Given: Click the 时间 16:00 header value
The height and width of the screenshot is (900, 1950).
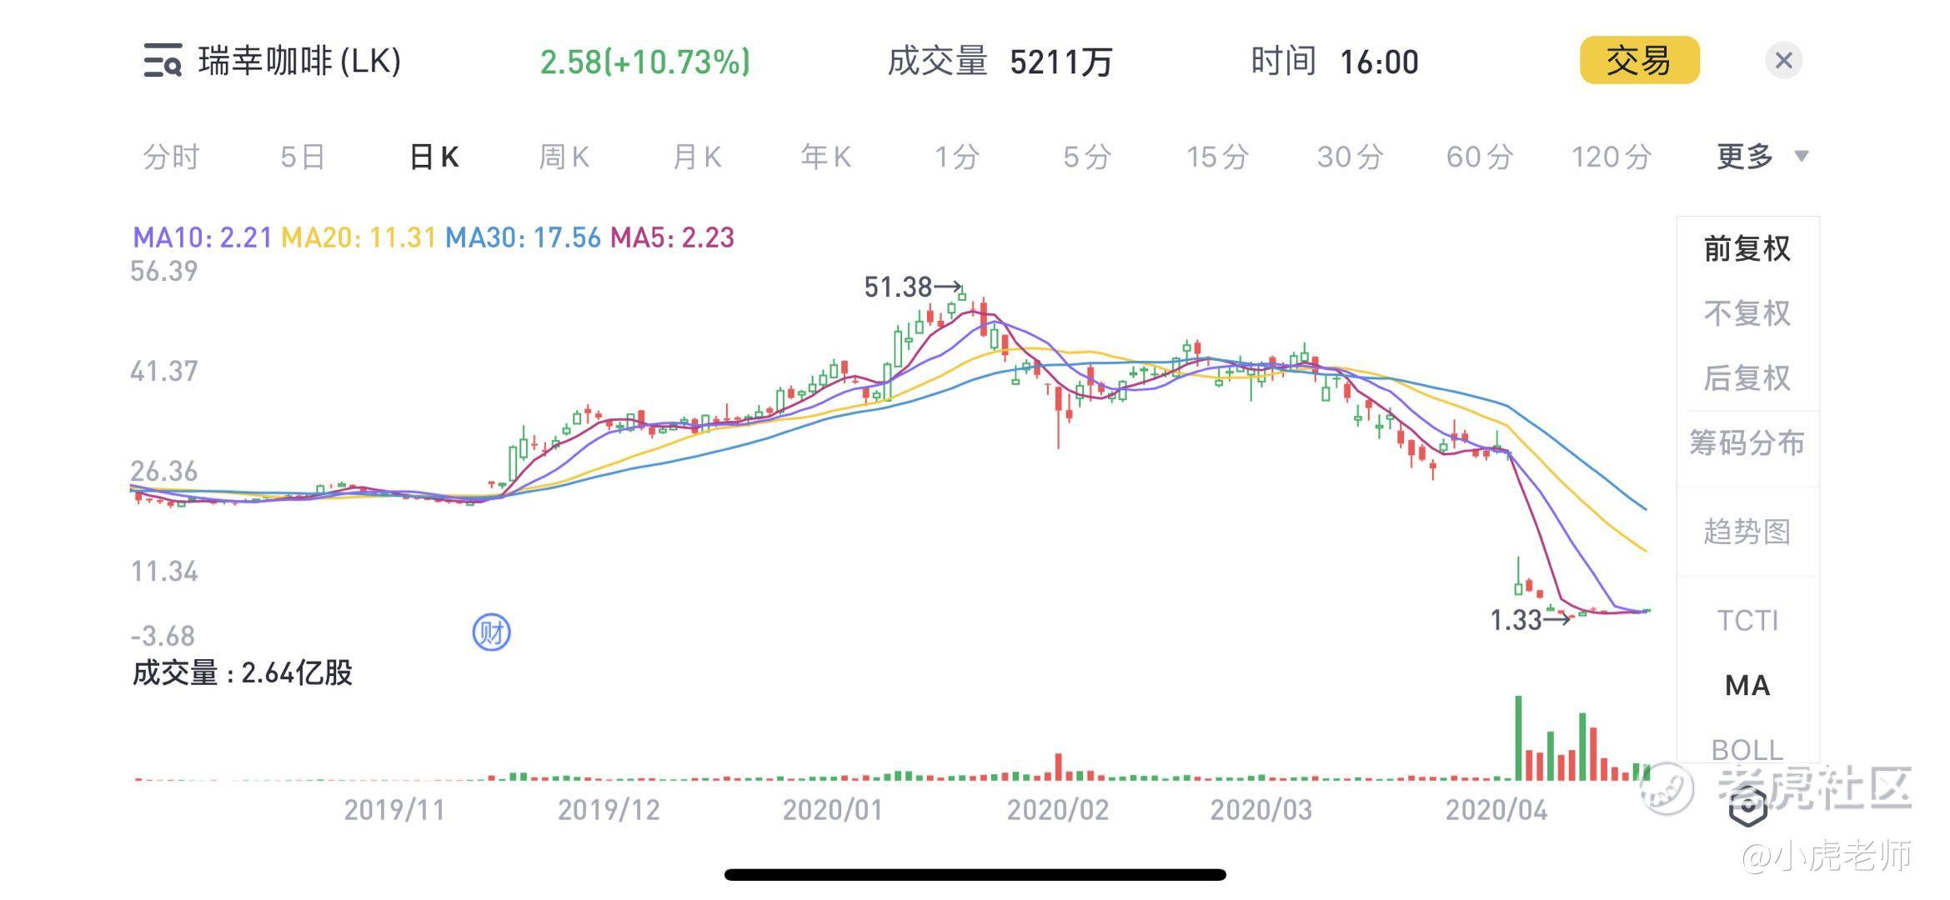Looking at the screenshot, I should (x=1335, y=62).
